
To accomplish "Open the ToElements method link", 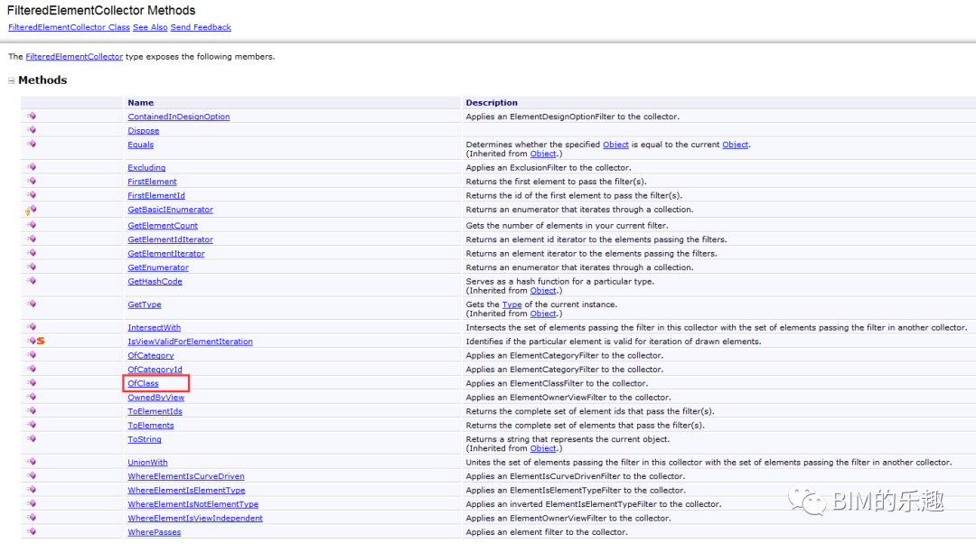I will tap(151, 426).
